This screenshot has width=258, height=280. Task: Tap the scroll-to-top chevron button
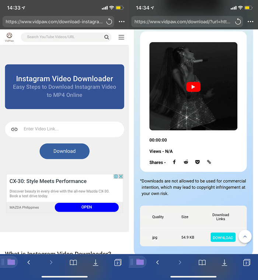pyautogui.click(x=245, y=236)
